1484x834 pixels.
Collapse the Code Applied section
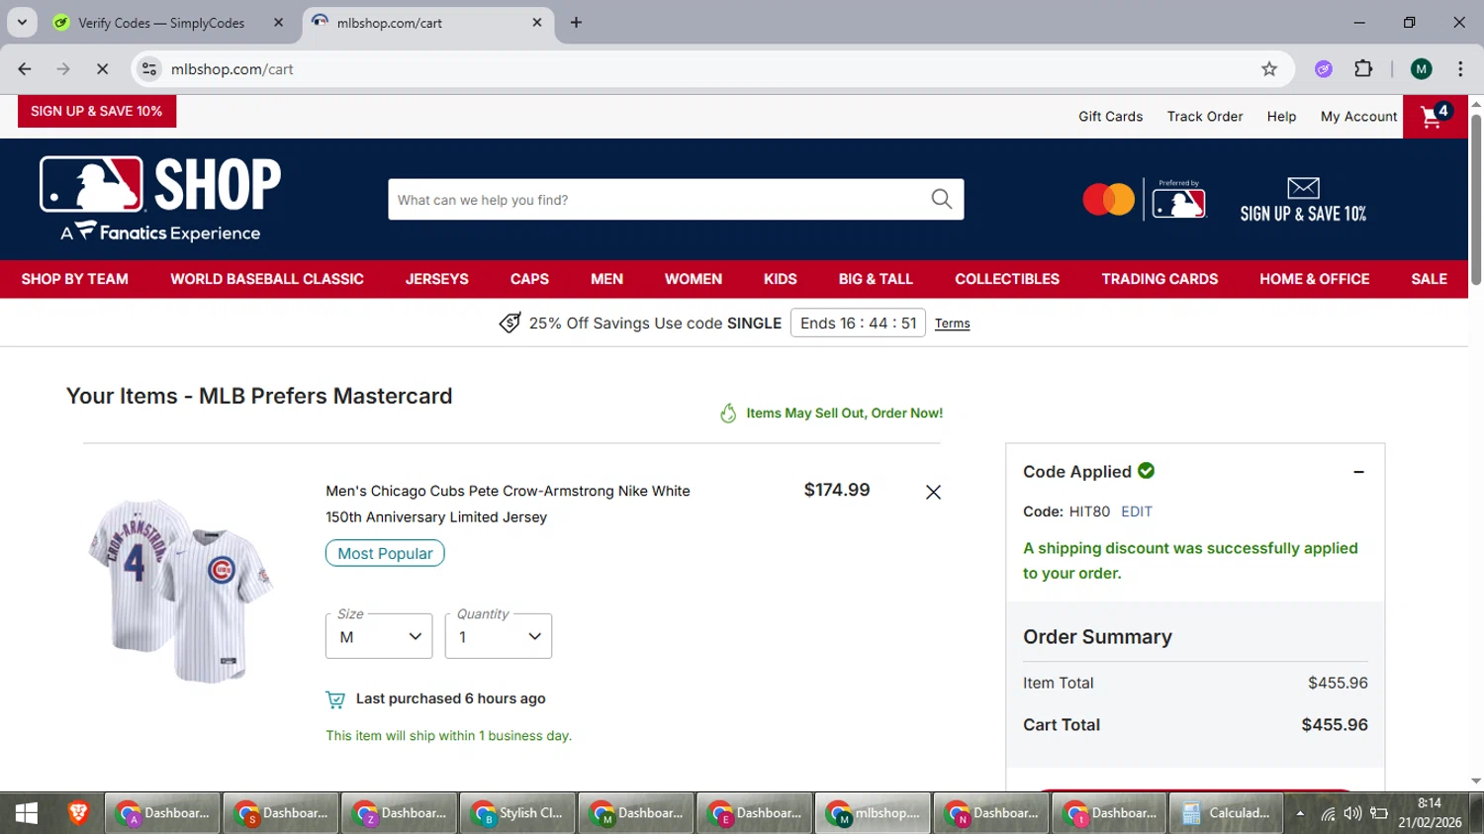[x=1358, y=472]
